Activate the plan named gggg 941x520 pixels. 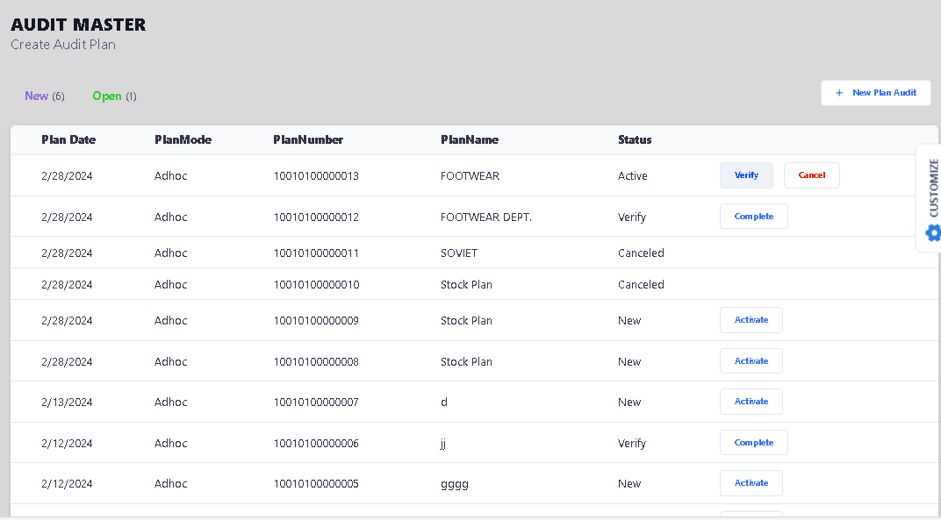[751, 483]
